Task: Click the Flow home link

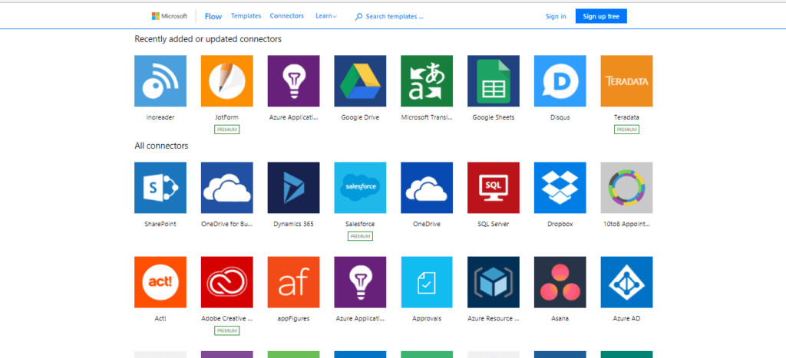Action: click(213, 16)
